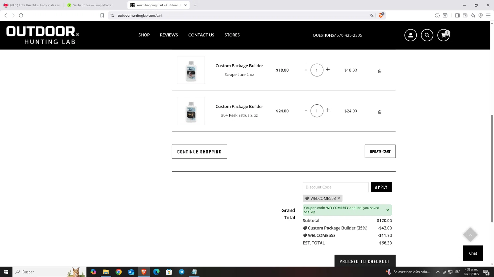Remove the WELCOME553 coupon tag
Image resolution: width=494 pixels, height=277 pixels.
(x=339, y=198)
